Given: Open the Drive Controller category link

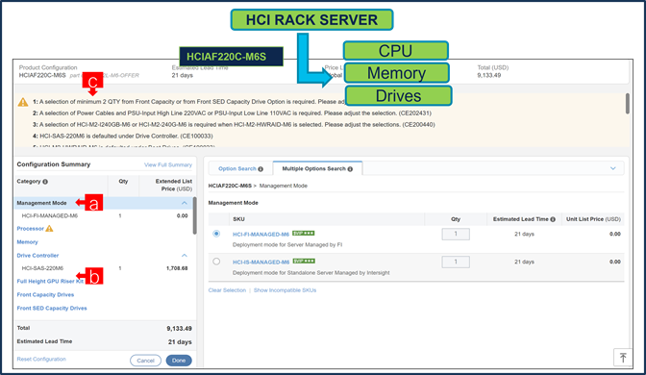Looking at the screenshot, I should click(x=37, y=256).
